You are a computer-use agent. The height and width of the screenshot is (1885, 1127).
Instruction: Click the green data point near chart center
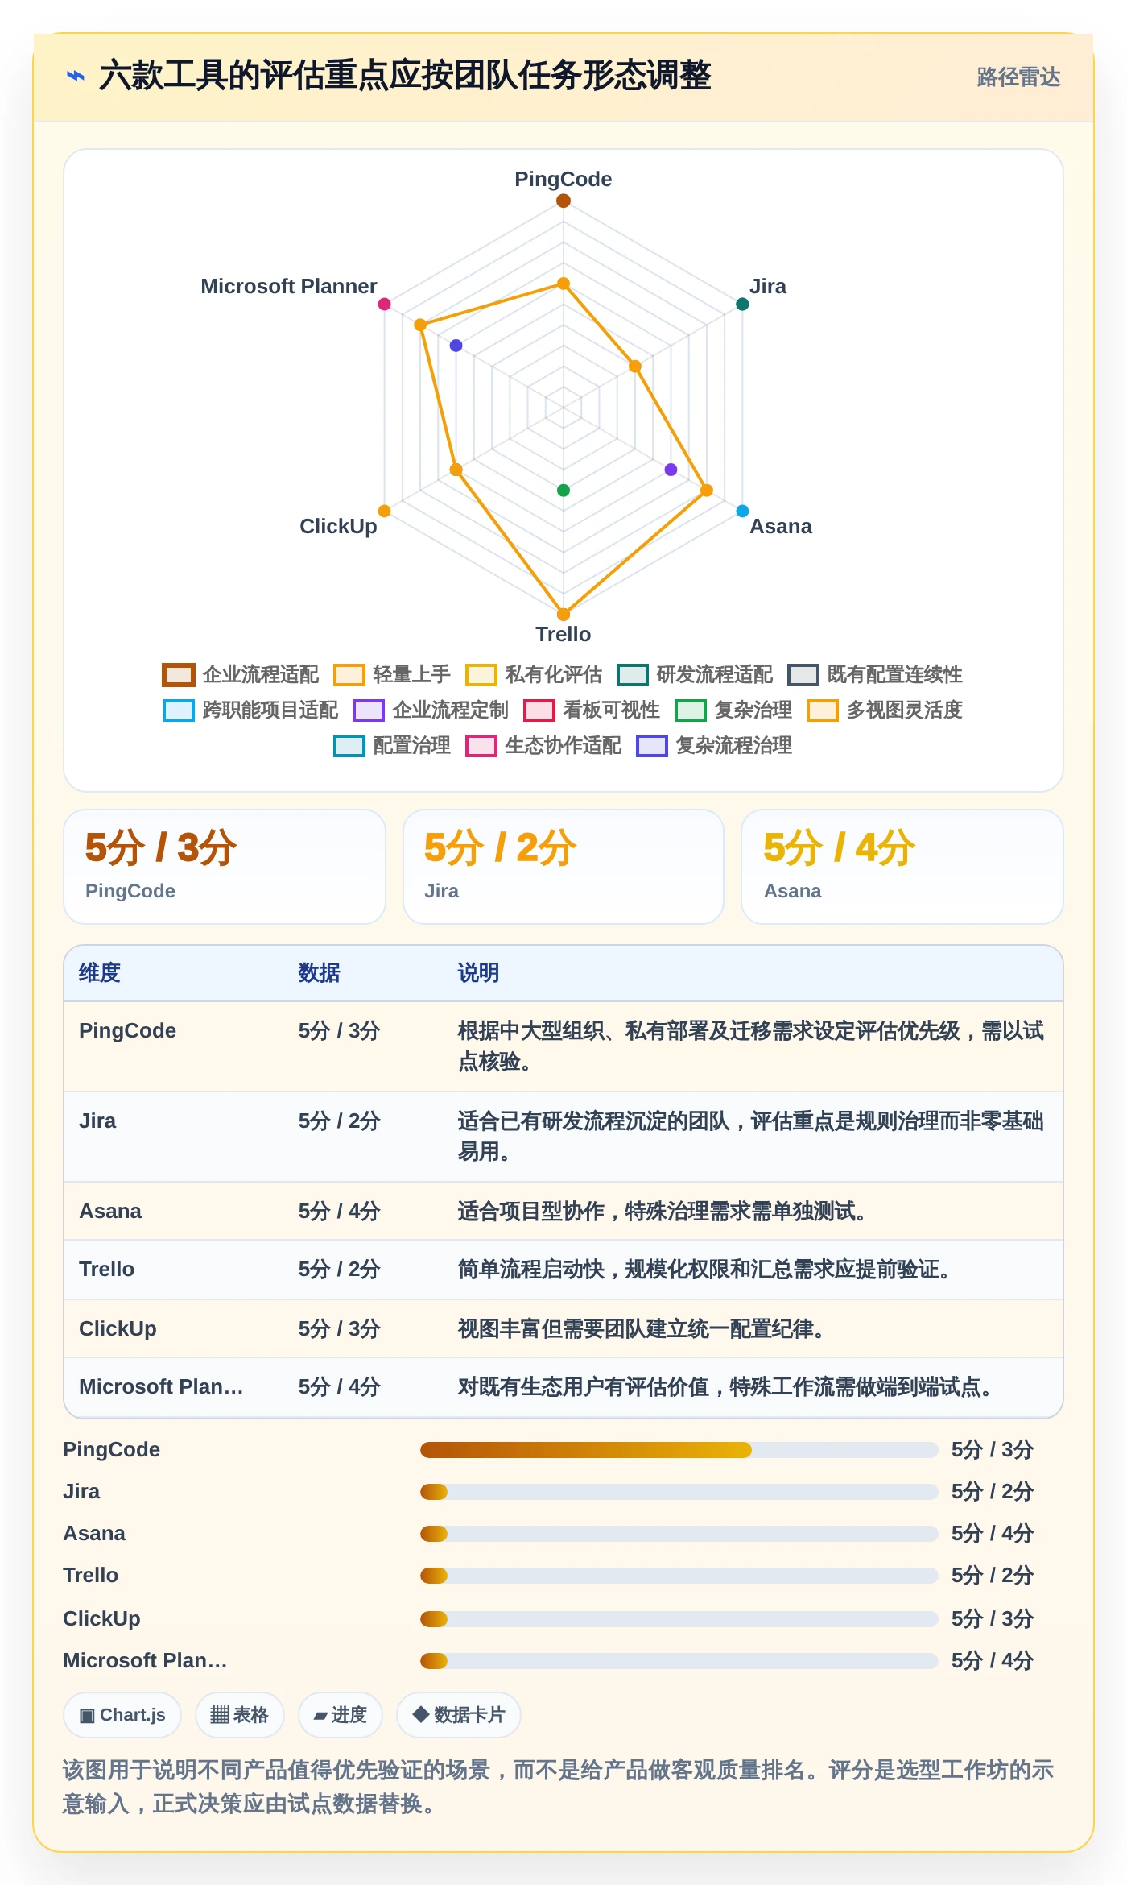pos(563,490)
